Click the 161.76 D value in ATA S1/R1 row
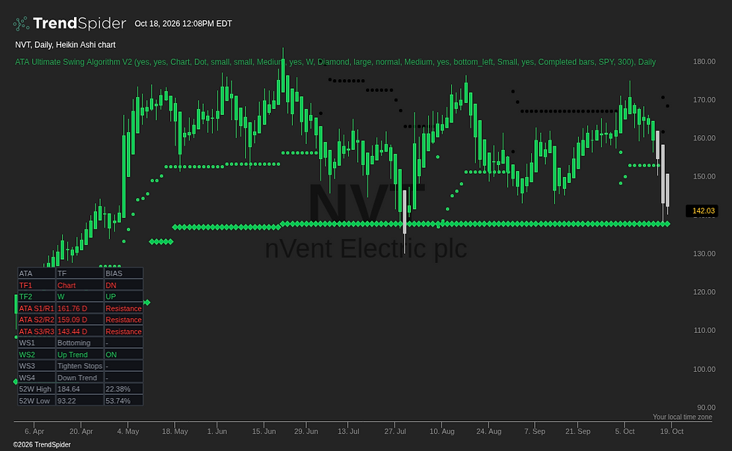The image size is (732, 451). pyautogui.click(x=80, y=308)
